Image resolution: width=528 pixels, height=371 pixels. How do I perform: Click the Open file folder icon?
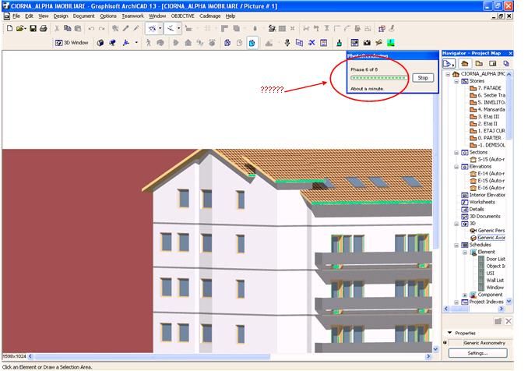click(x=20, y=29)
